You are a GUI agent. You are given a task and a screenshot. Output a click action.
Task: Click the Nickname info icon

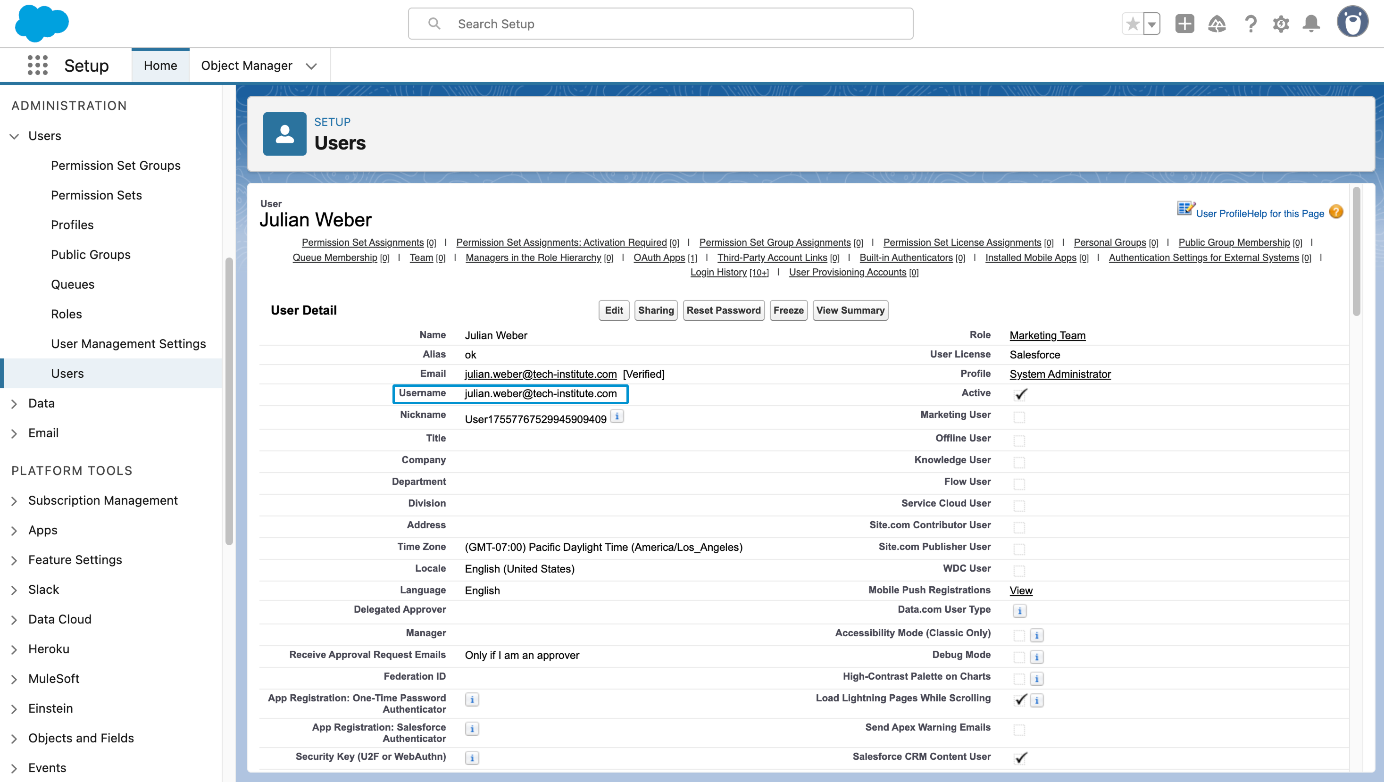[x=617, y=416]
